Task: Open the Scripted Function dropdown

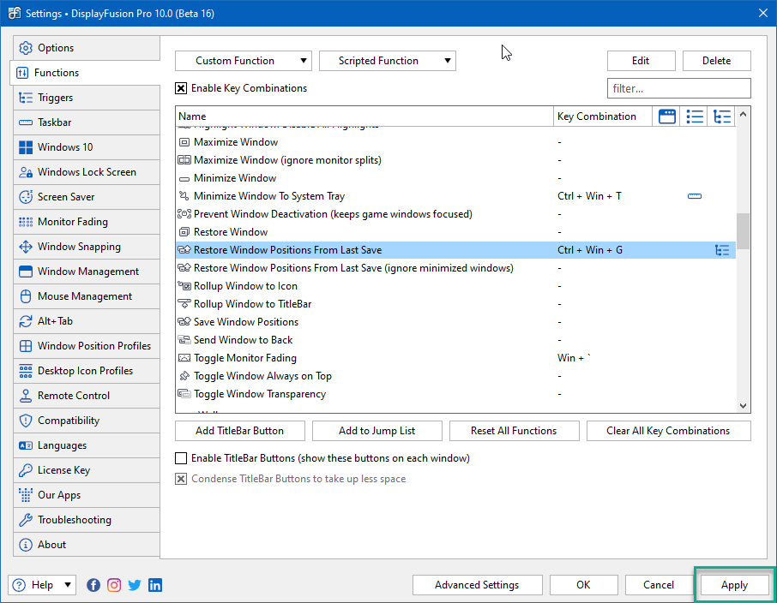Action: (x=388, y=61)
